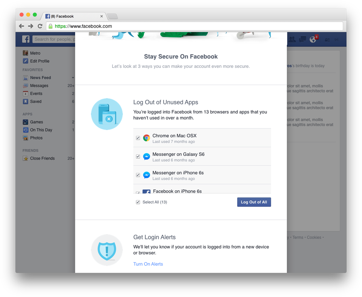Open the Cookies footer link

[314, 237]
